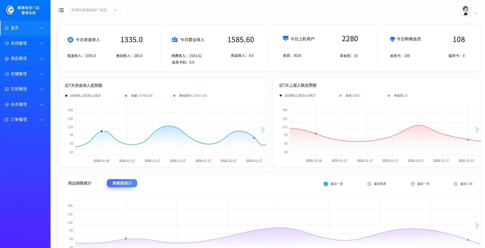Select the 最近一周 time range option

pyautogui.click(x=326, y=184)
